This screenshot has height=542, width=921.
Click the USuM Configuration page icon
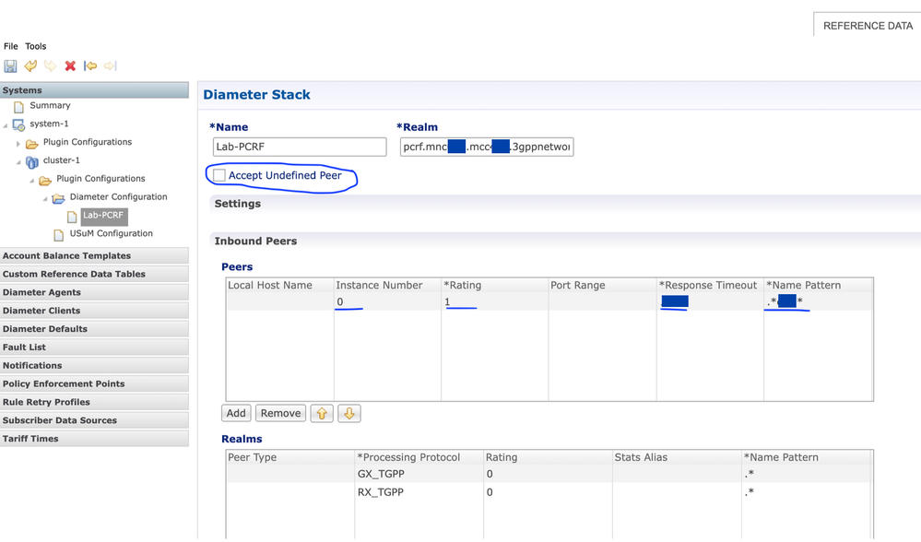59,235
